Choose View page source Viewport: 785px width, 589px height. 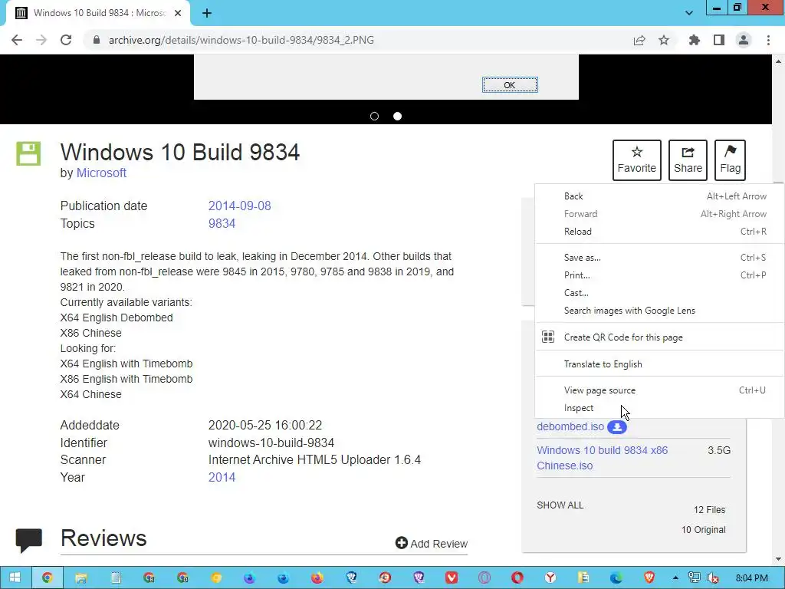pos(659,390)
